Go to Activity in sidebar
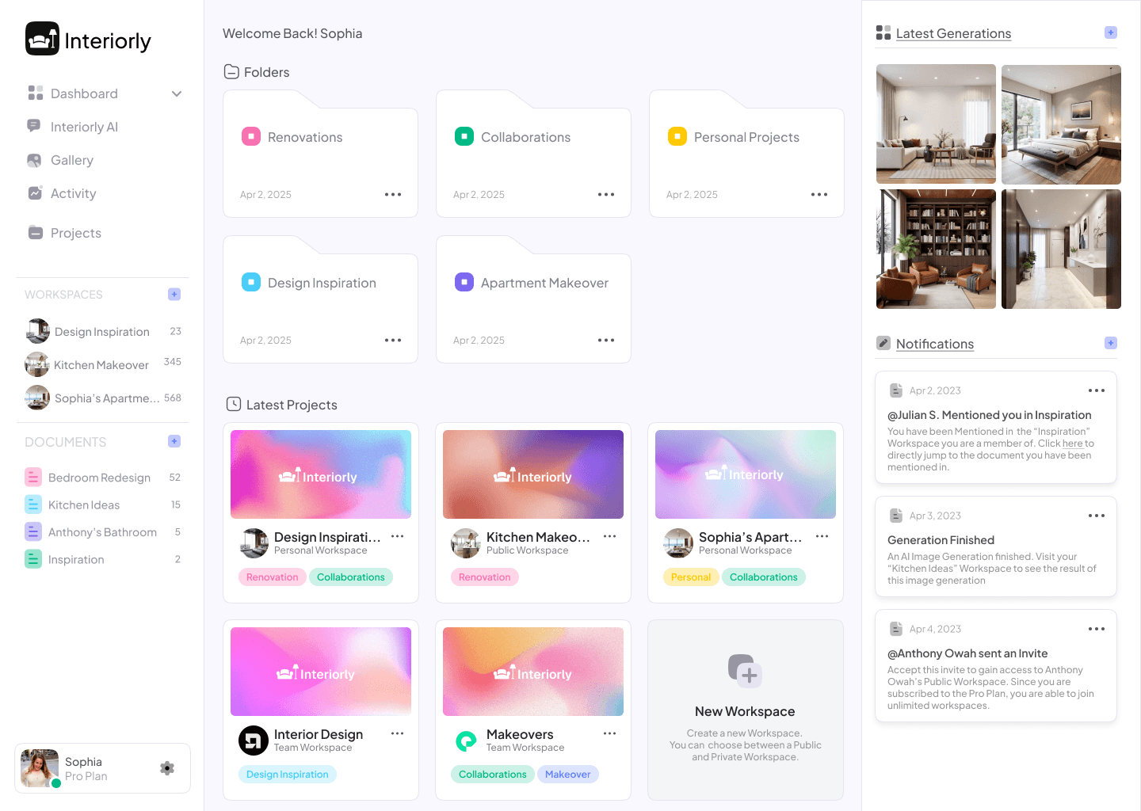1141x811 pixels. pyautogui.click(x=73, y=193)
